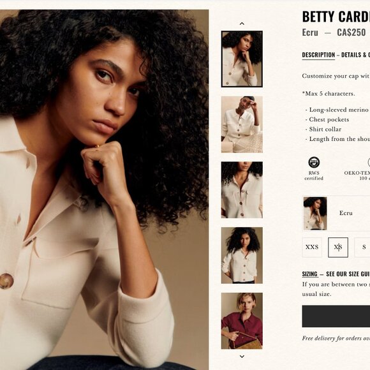Choose size XS
This screenshot has width=370, height=370.
pyautogui.click(x=338, y=248)
